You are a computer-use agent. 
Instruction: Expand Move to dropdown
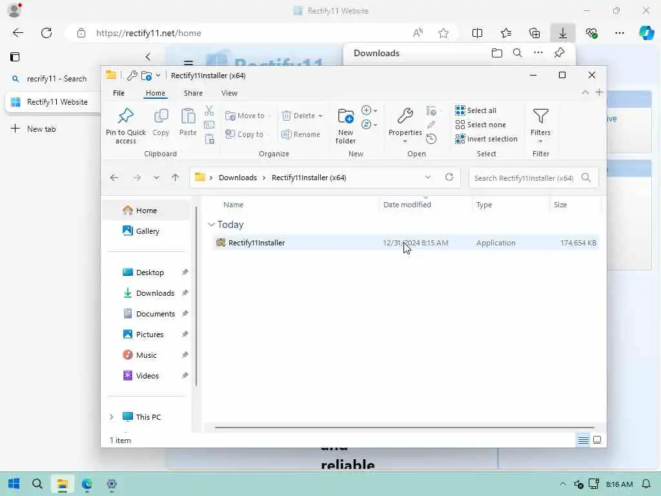pyautogui.click(x=269, y=116)
